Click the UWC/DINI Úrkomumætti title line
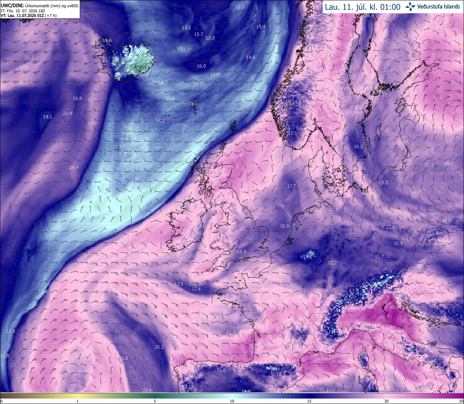 click(x=40, y=5)
